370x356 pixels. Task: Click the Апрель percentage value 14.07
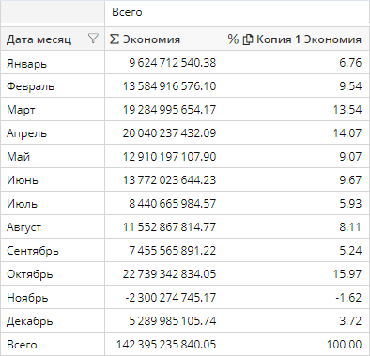(x=347, y=133)
